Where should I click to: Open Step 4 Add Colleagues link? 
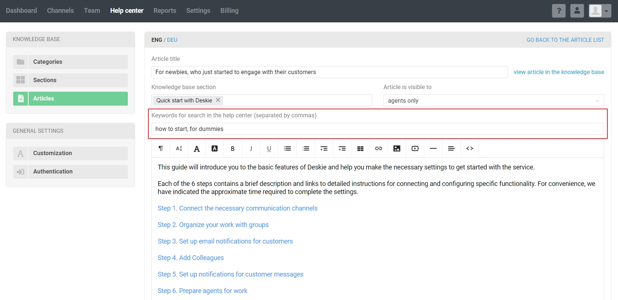(x=191, y=258)
